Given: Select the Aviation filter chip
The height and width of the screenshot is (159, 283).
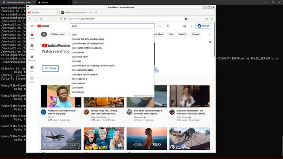Looking at the screenshot, I should click(182, 34).
